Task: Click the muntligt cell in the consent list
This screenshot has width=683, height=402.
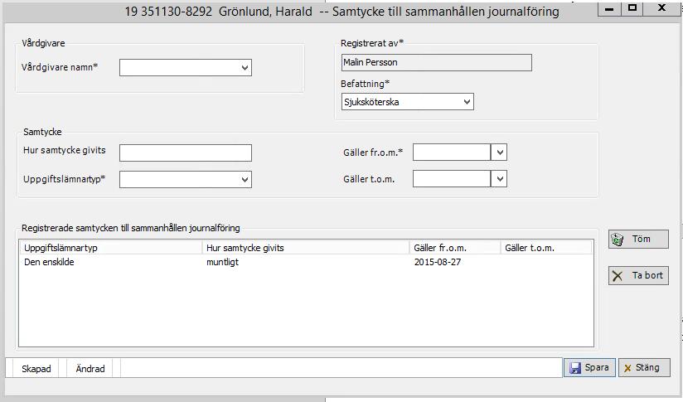Action: point(223,262)
